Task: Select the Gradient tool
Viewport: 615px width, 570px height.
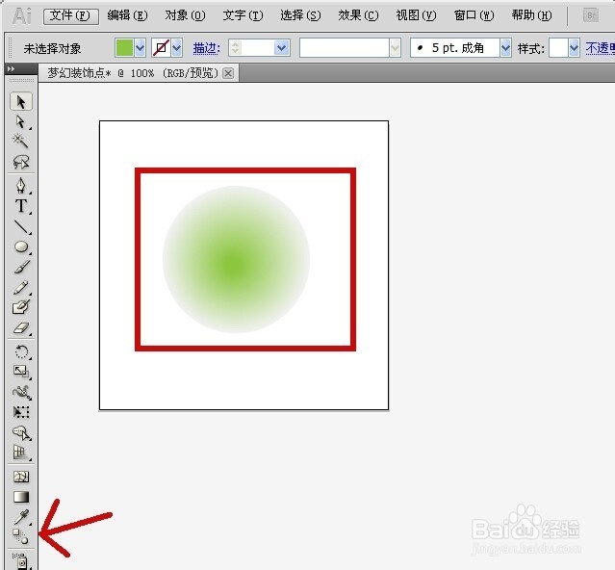Action: pos(21,497)
